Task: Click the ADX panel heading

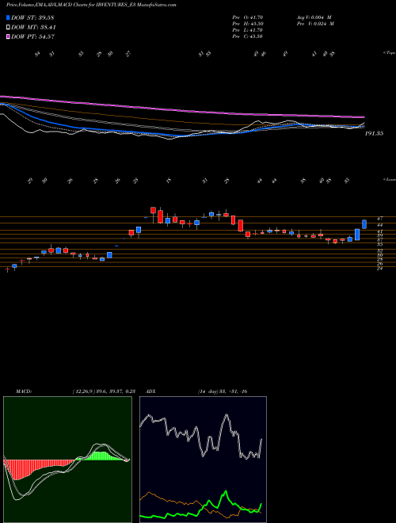Action: pos(150,391)
